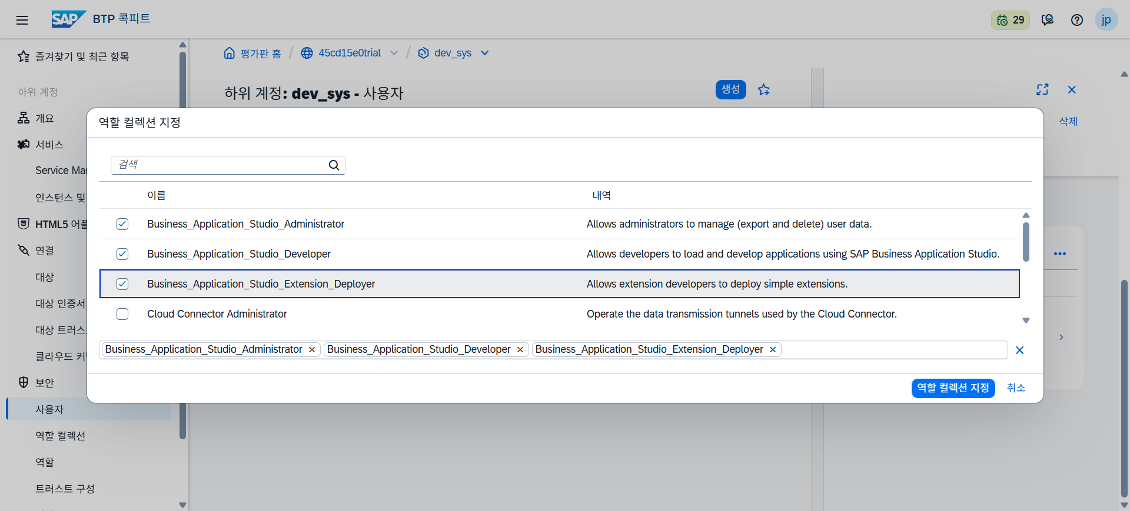Click the 개요 overview icon
The height and width of the screenshot is (511, 1130).
tap(24, 118)
